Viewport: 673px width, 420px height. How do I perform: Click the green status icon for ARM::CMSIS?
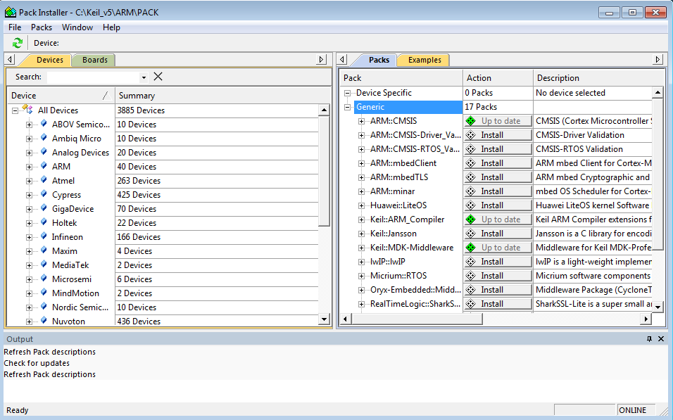pyautogui.click(x=471, y=121)
